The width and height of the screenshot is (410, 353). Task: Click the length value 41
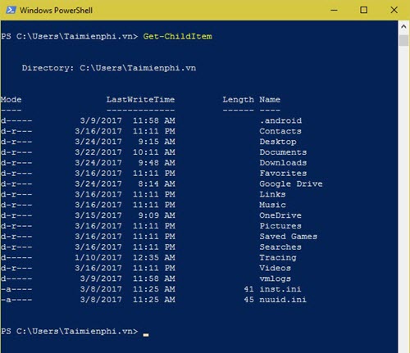(248, 289)
